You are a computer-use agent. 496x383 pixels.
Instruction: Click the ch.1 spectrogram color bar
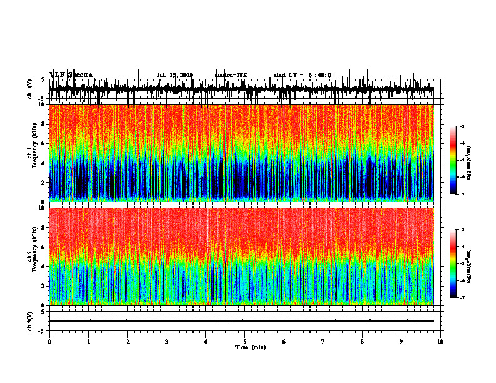(453, 160)
